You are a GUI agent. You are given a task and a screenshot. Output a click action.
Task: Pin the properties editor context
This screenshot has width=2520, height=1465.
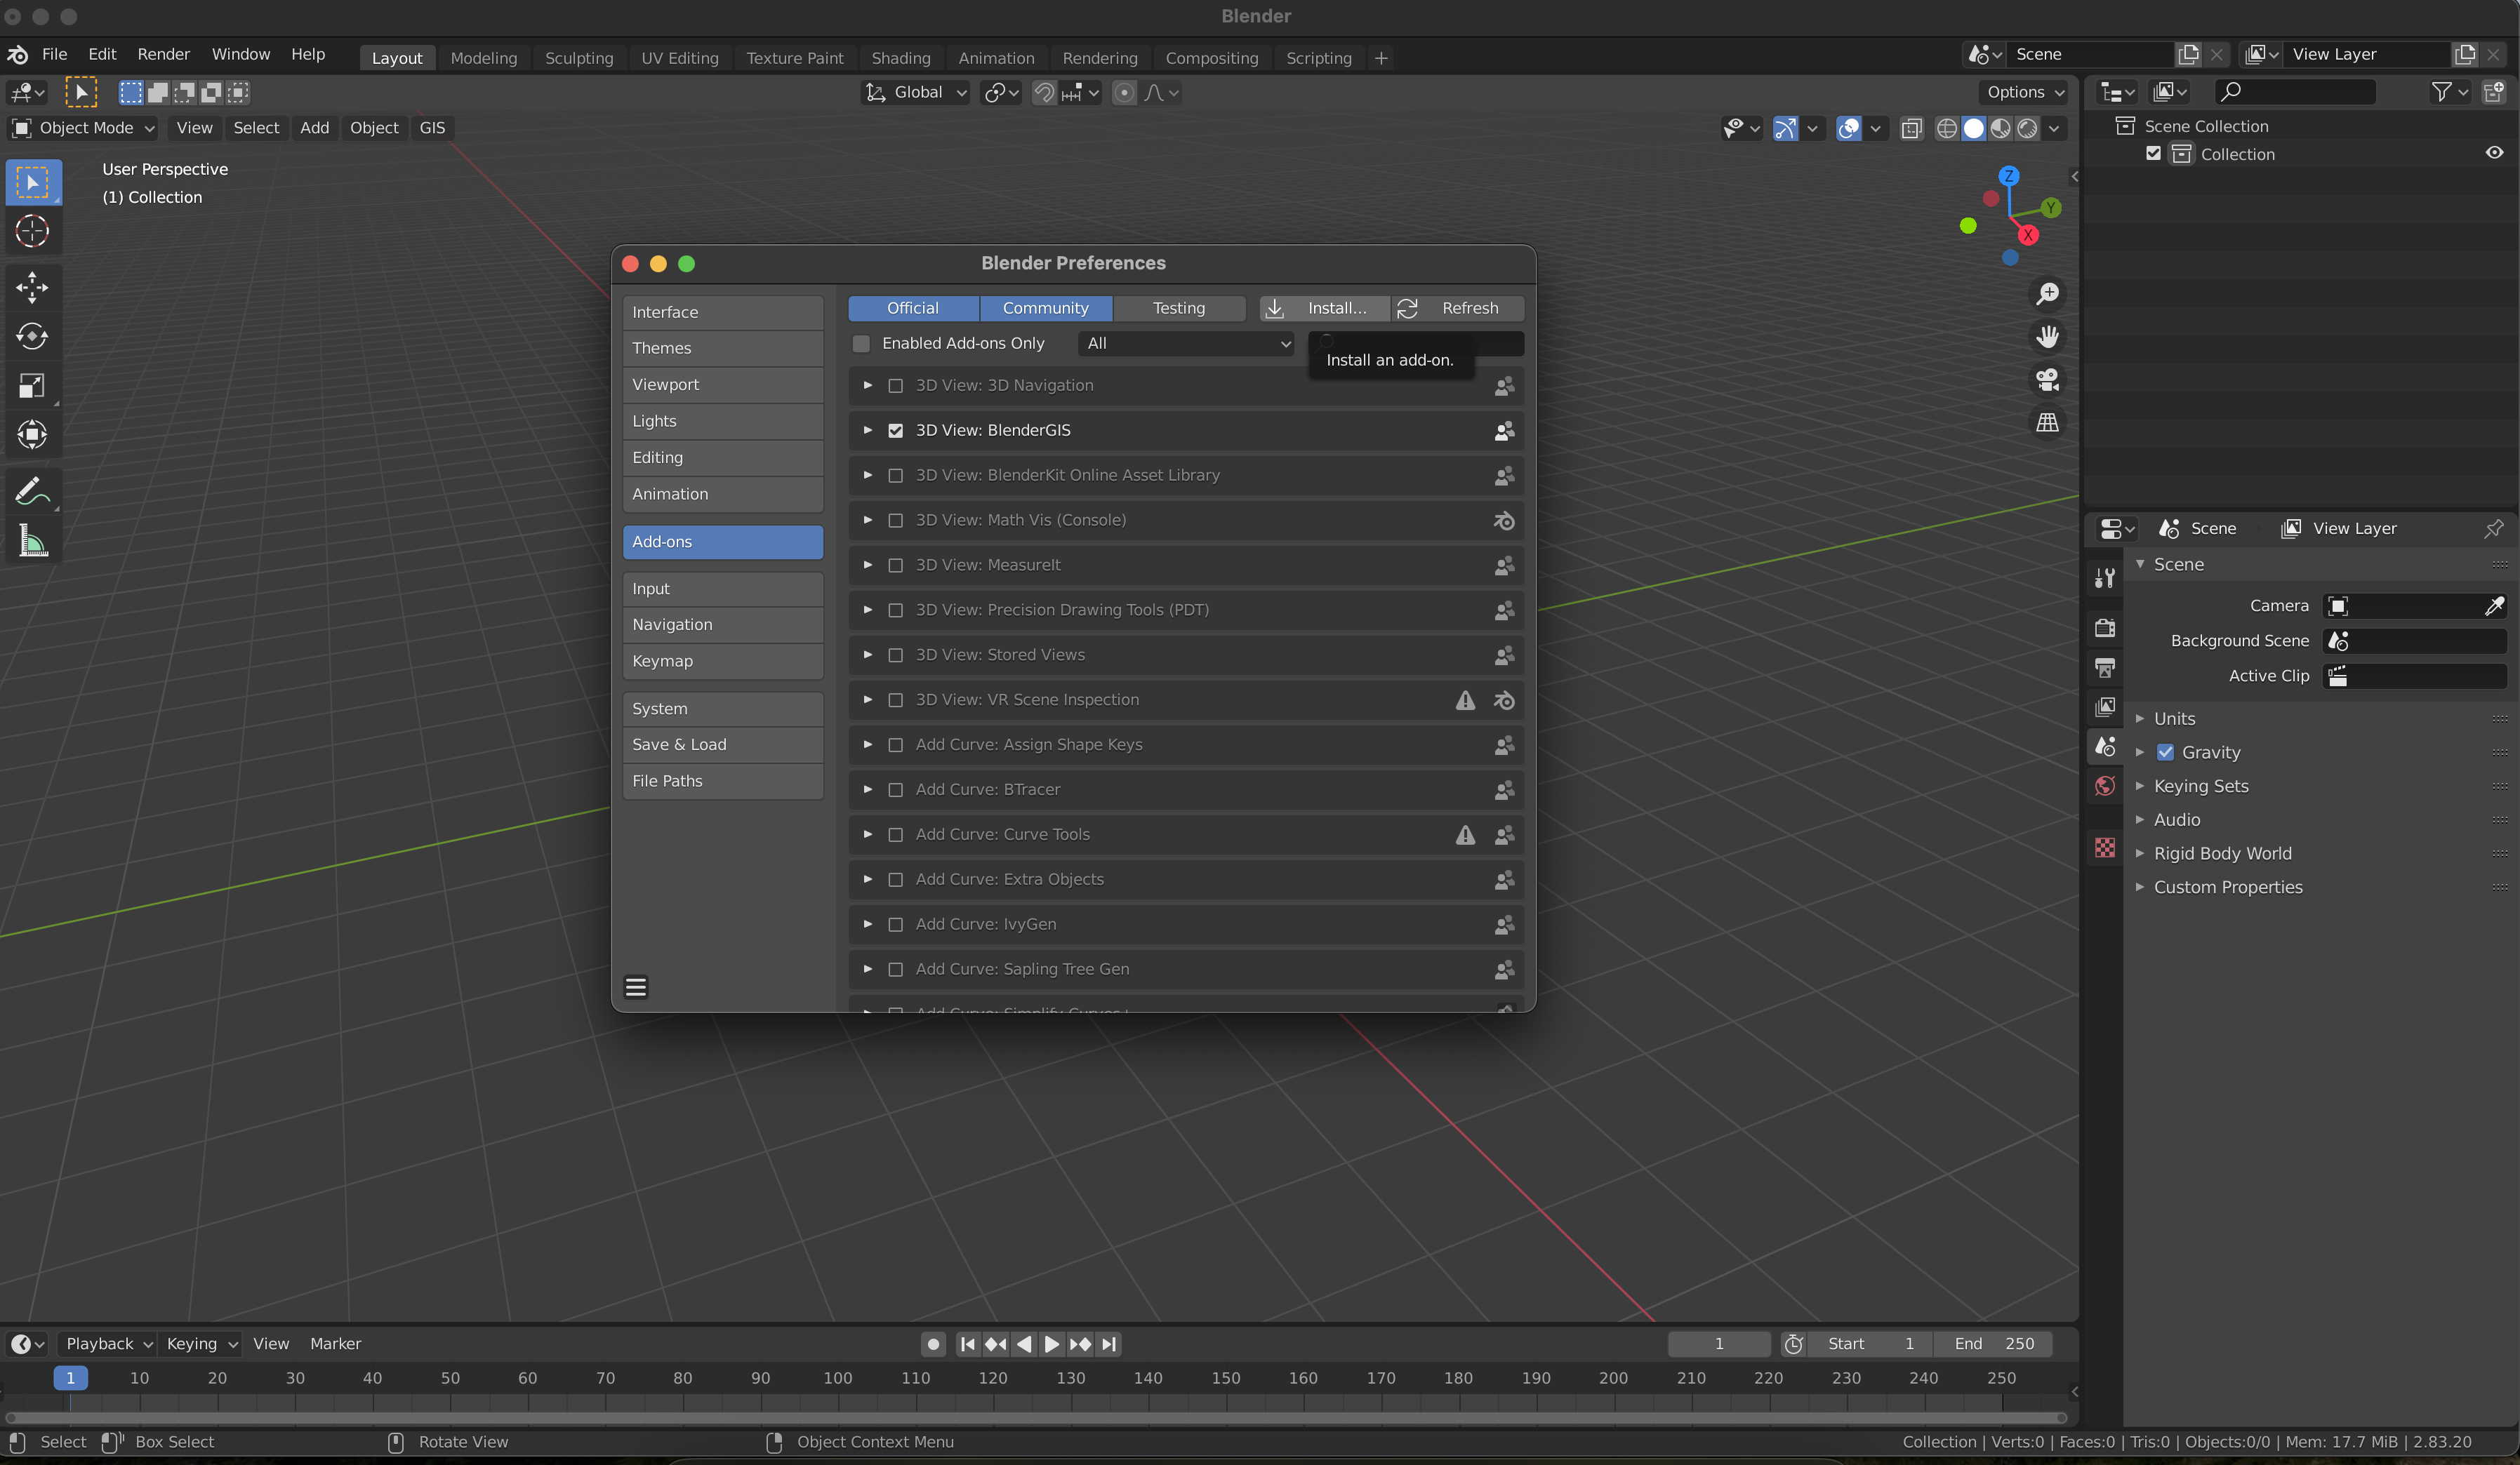(2493, 528)
